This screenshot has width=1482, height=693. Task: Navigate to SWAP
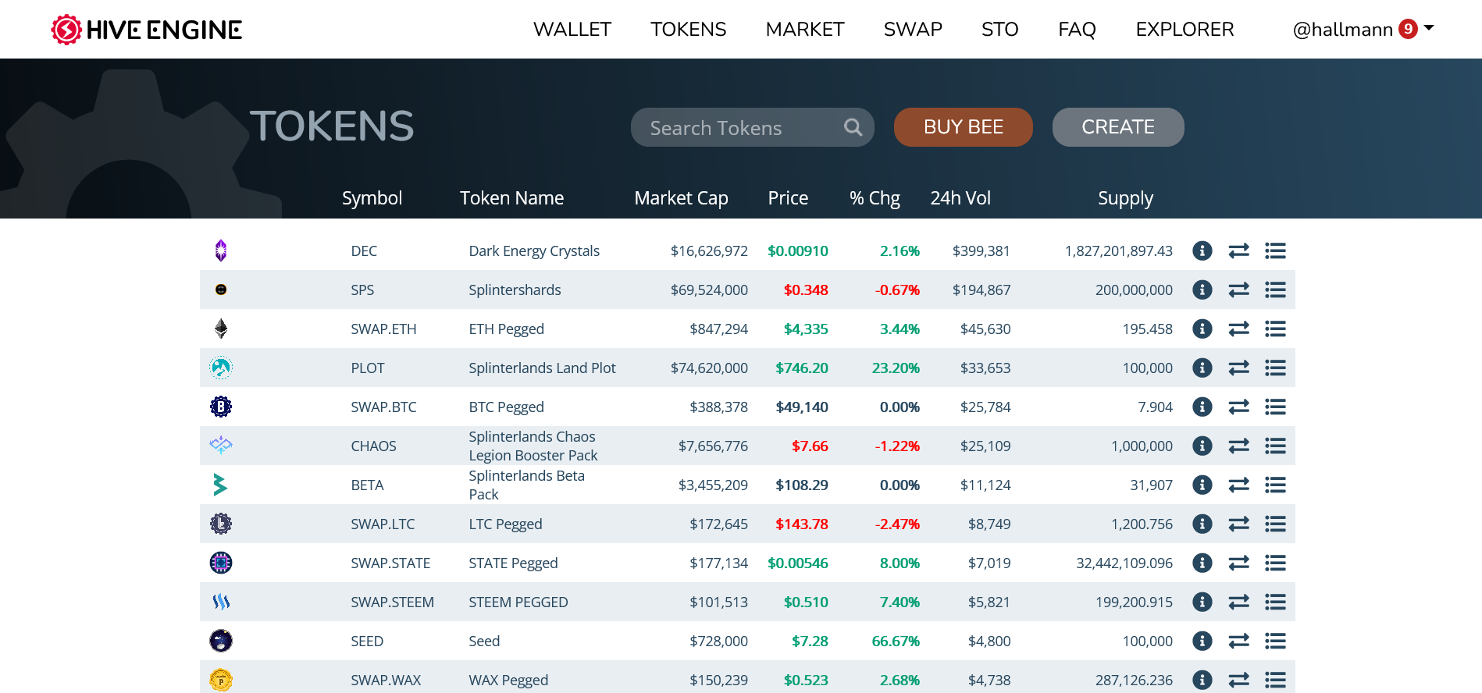913,30
